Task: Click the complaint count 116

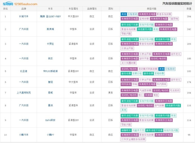Action: [x=189, y=105]
